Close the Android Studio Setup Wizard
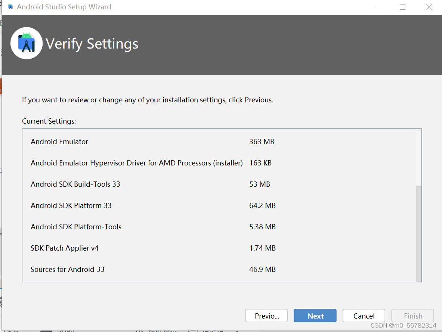 [x=429, y=7]
